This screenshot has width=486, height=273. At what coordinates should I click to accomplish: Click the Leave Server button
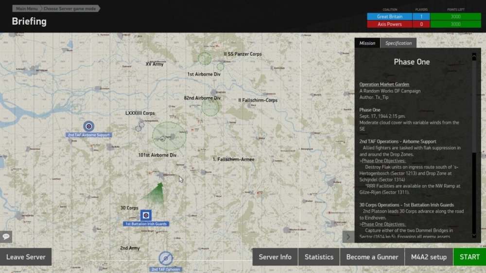pyautogui.click(x=25, y=257)
